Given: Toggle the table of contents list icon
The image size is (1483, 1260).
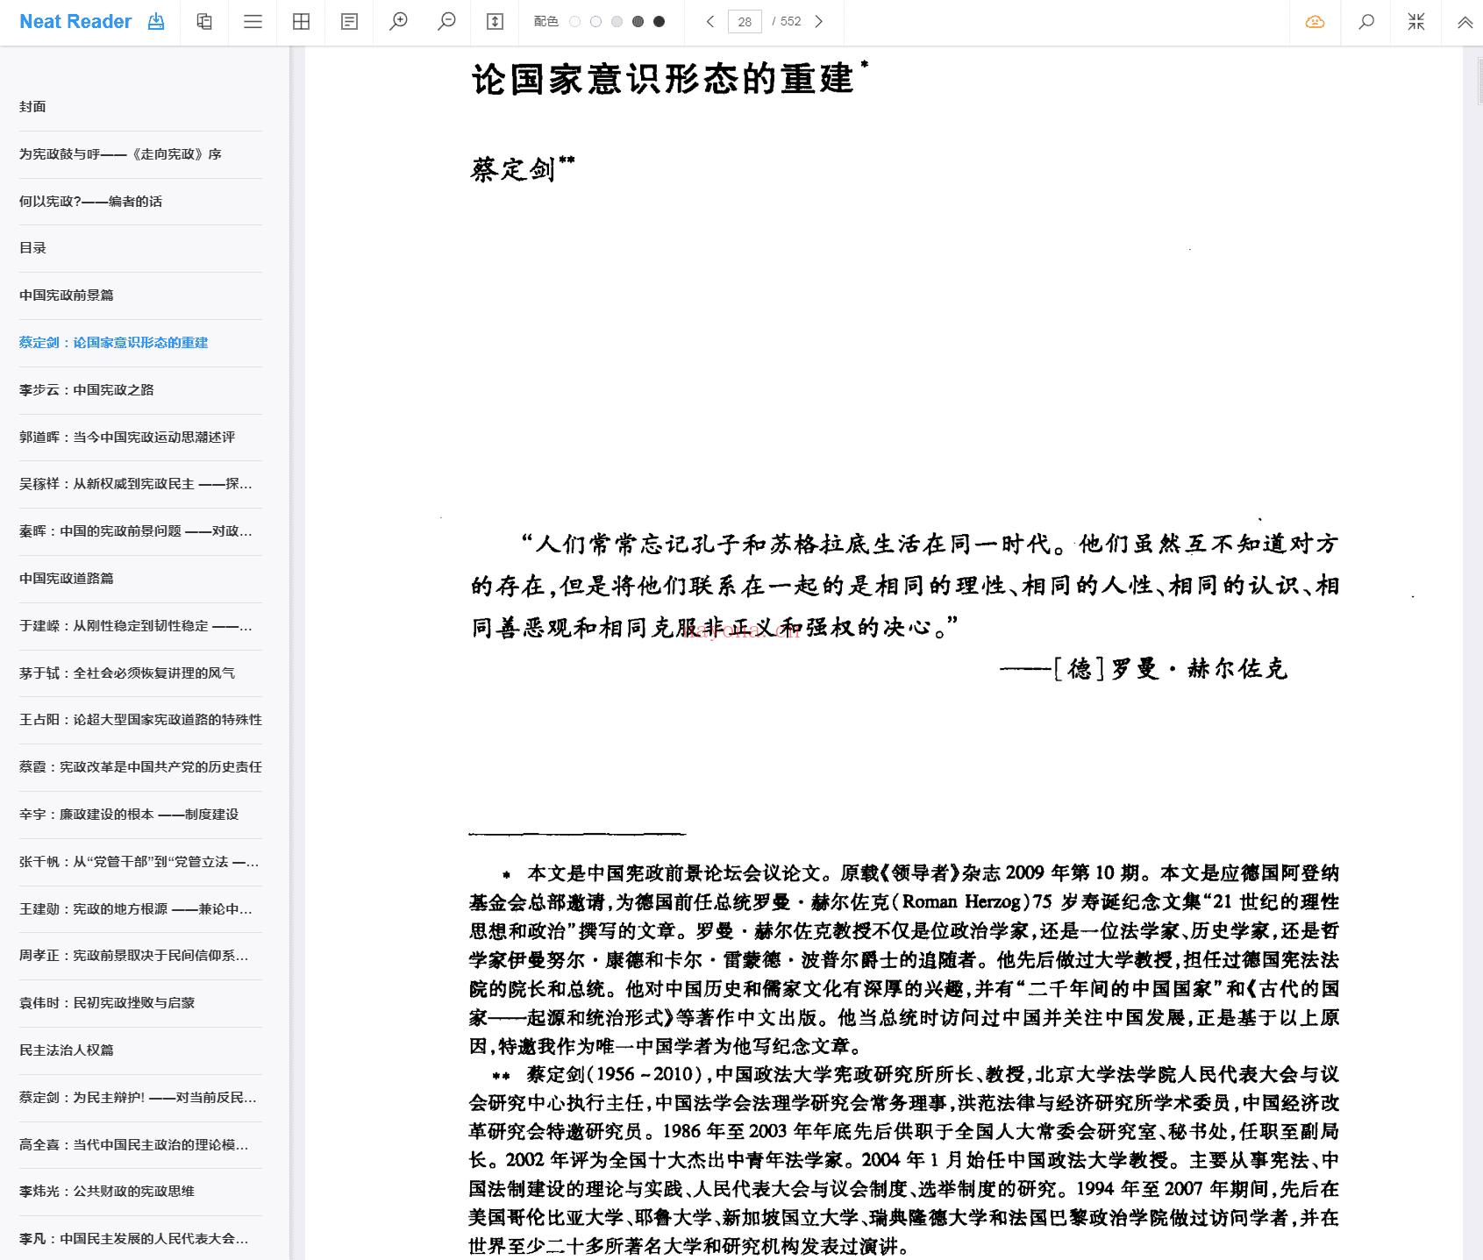Looking at the screenshot, I should pos(253,22).
